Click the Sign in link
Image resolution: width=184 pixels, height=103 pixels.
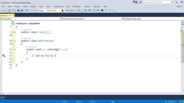click(x=179, y=7)
